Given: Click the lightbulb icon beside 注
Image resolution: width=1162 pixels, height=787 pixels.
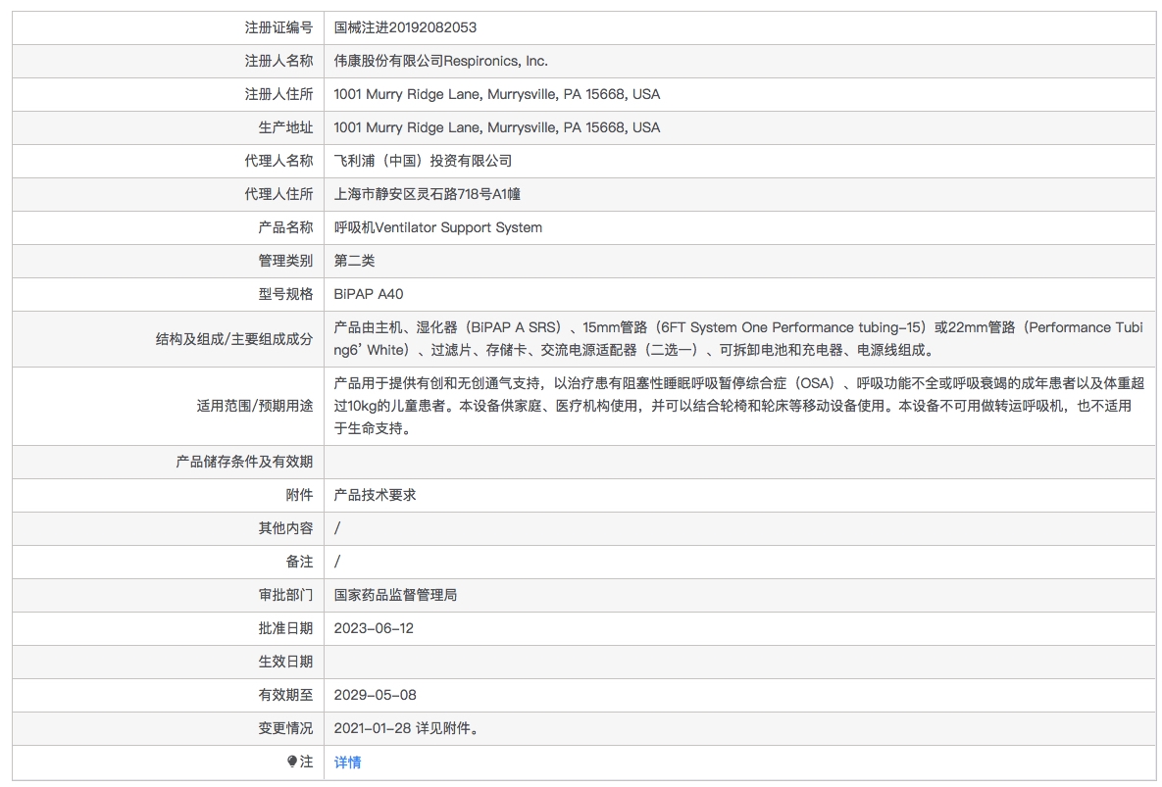Looking at the screenshot, I should pyautogui.click(x=292, y=762).
